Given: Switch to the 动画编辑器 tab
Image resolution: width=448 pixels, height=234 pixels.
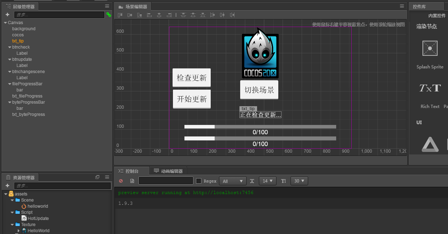Looking at the screenshot, I should click(168, 171).
